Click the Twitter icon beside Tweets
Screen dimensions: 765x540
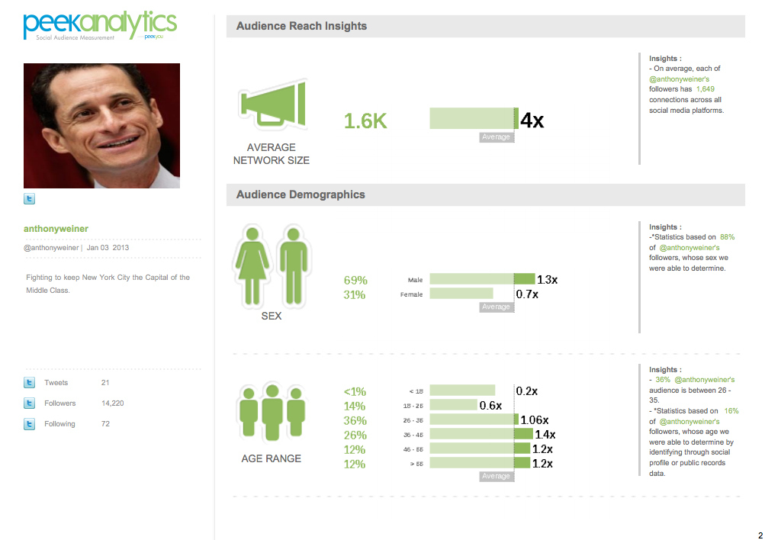(29, 382)
